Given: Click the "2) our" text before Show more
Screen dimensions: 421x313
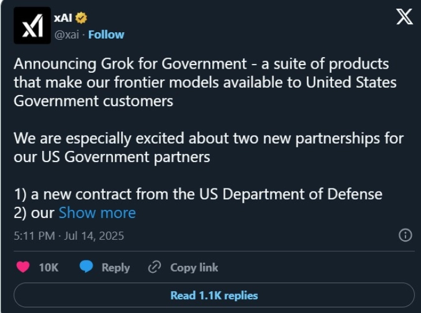Looking at the screenshot, I should 33,213.
